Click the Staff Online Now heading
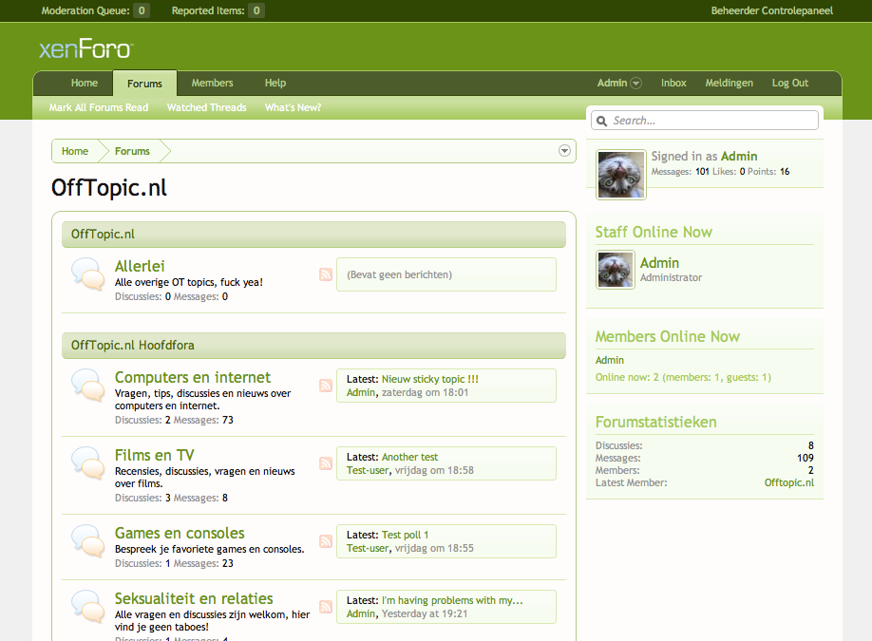 click(x=654, y=232)
